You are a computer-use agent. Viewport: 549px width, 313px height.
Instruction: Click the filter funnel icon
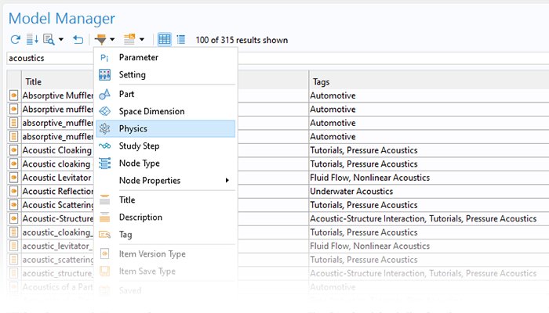pyautogui.click(x=101, y=39)
